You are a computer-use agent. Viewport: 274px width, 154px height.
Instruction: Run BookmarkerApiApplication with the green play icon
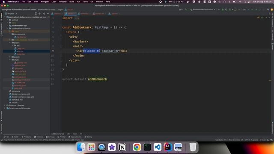[219, 9]
